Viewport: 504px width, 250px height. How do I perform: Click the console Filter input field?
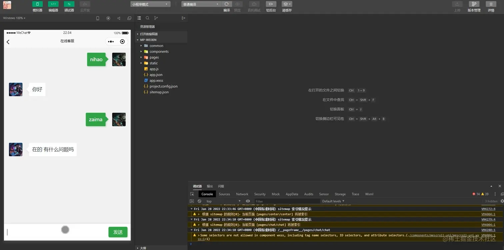(x=287, y=201)
